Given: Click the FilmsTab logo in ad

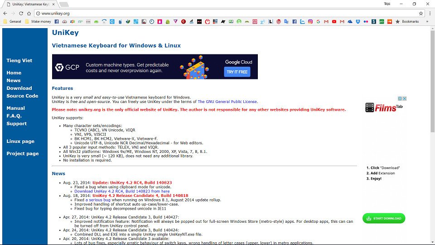Looking at the screenshot, I should 384,107.
